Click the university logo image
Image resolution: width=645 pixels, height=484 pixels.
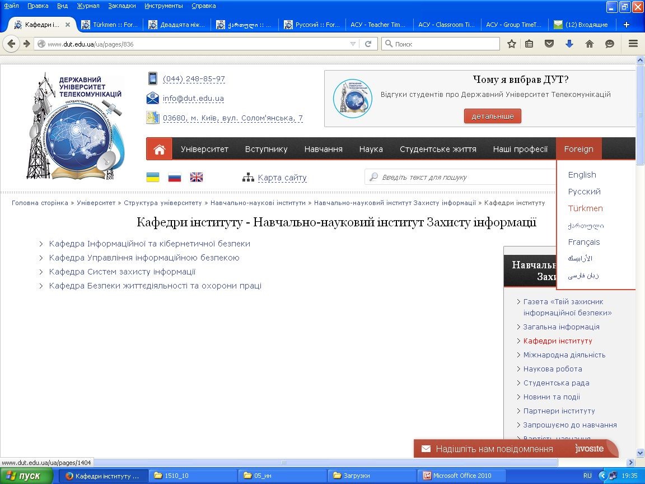75,126
